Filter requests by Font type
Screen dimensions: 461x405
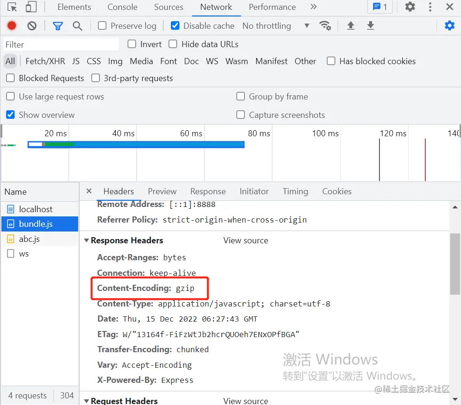[169, 61]
